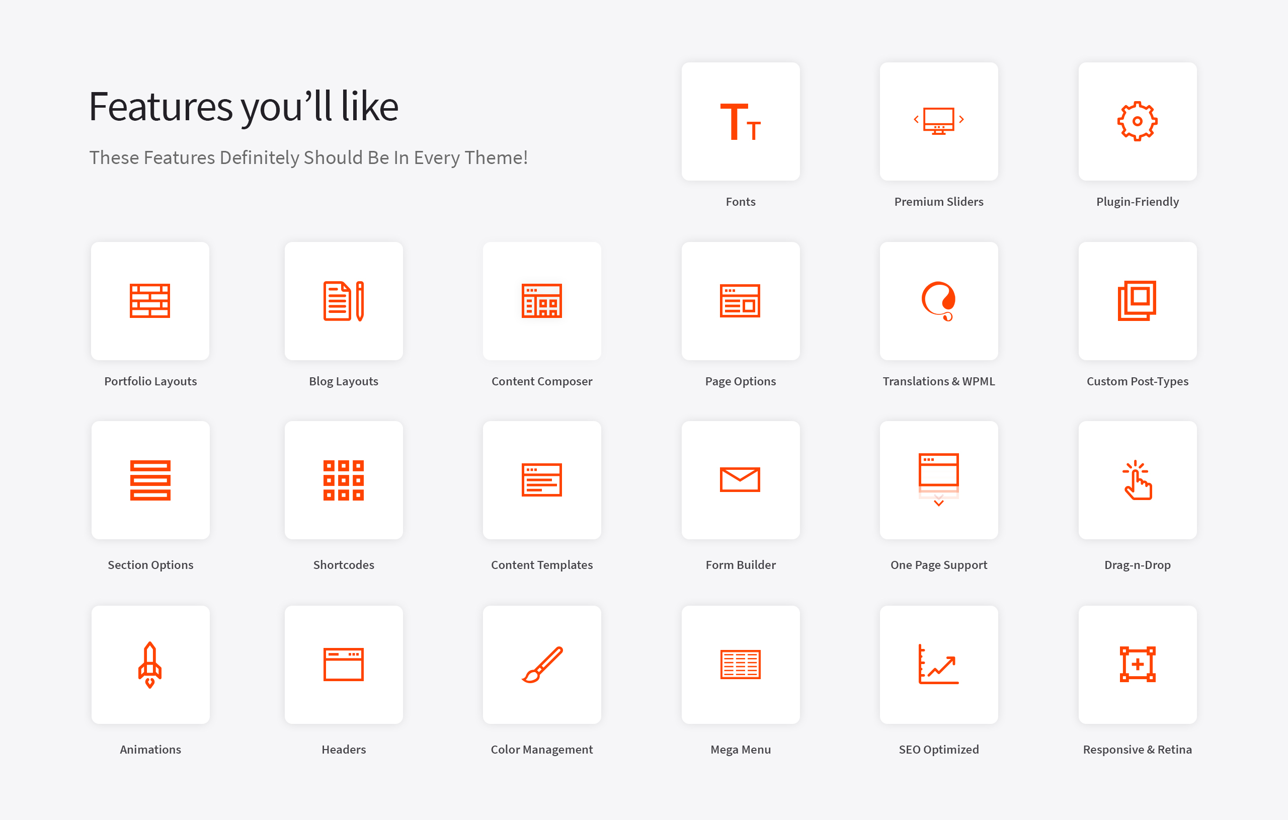
Task: Select the Responsive & Retina crop frame icon
Action: click(x=1137, y=665)
